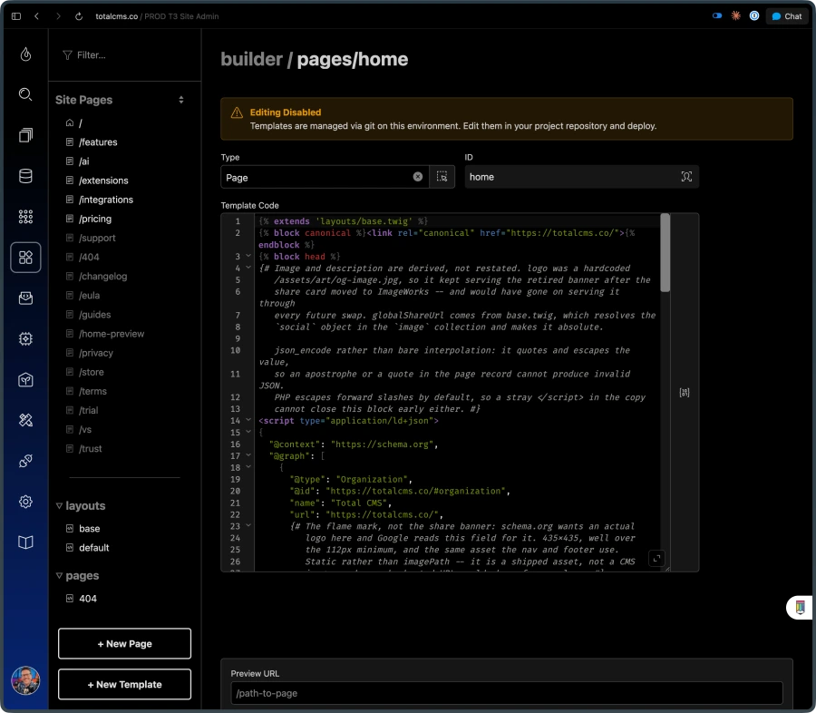816x713 pixels.
Task: Open the pencil and ruler design icon
Action: [x=25, y=420]
